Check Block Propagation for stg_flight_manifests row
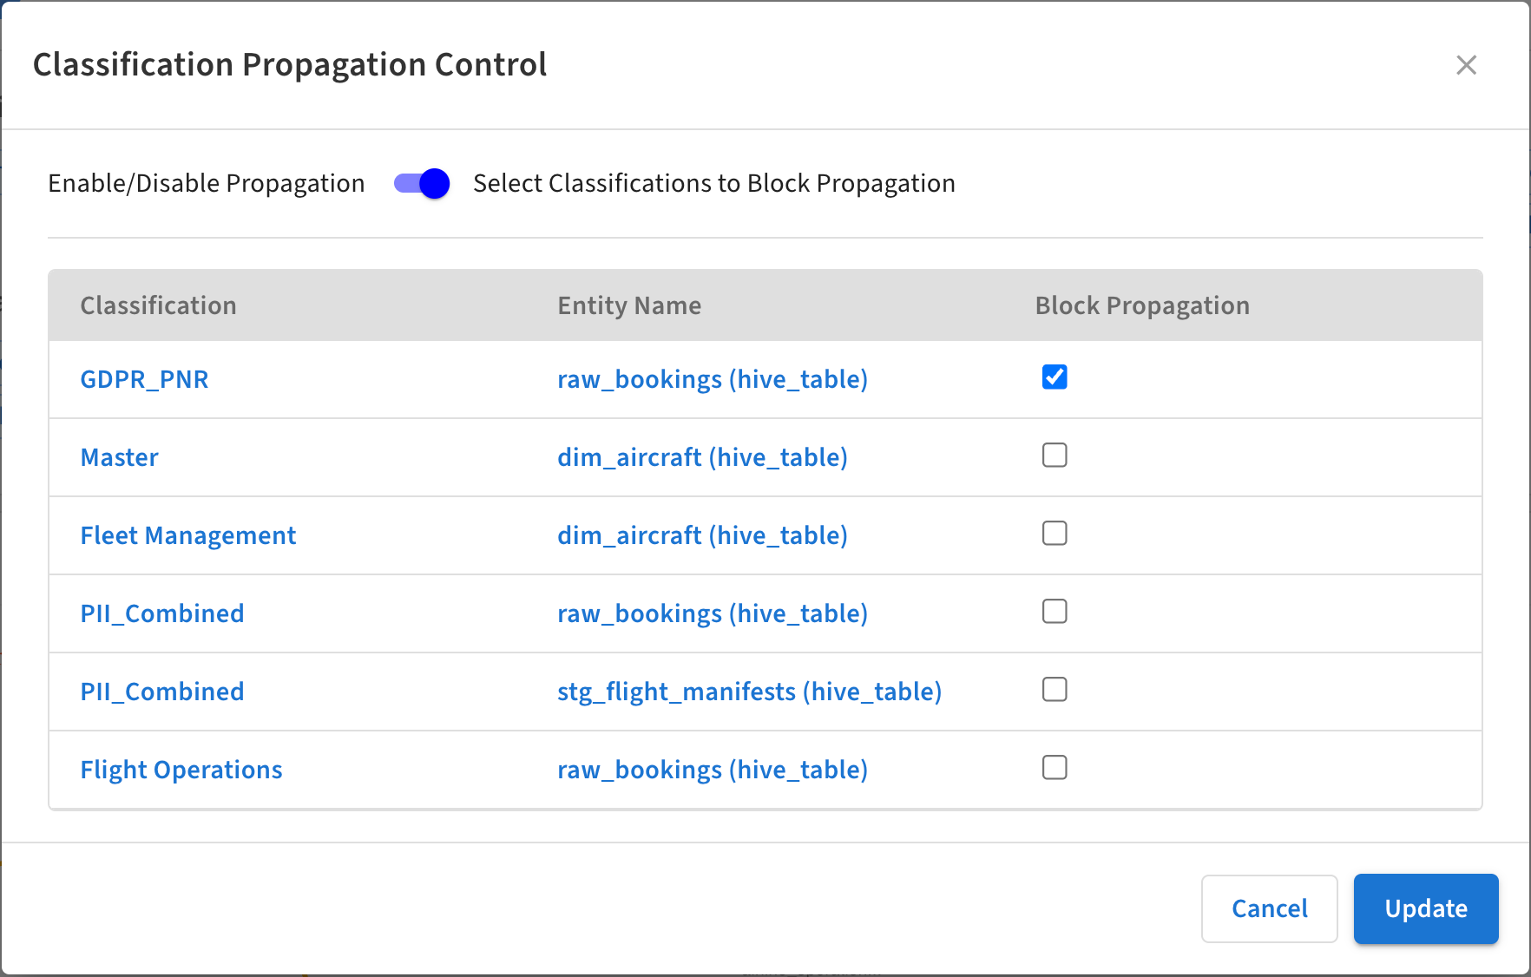The height and width of the screenshot is (977, 1531). coord(1055,690)
